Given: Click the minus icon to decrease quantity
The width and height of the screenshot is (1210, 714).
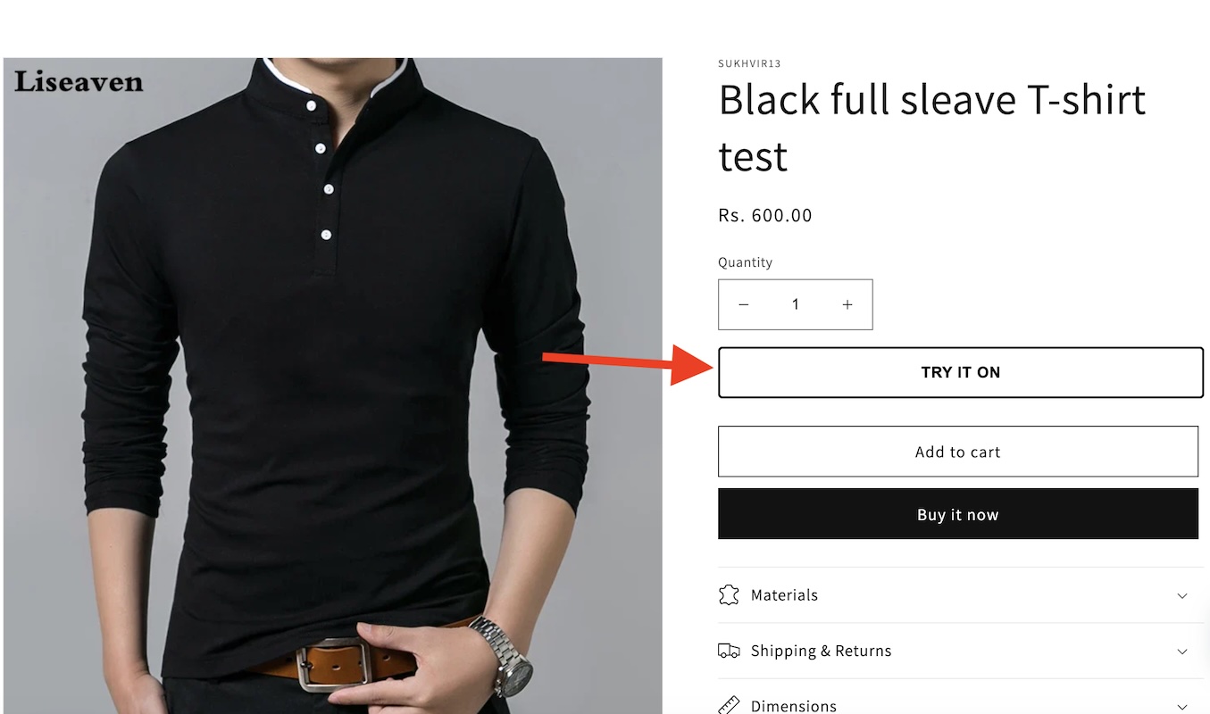Looking at the screenshot, I should tap(743, 304).
